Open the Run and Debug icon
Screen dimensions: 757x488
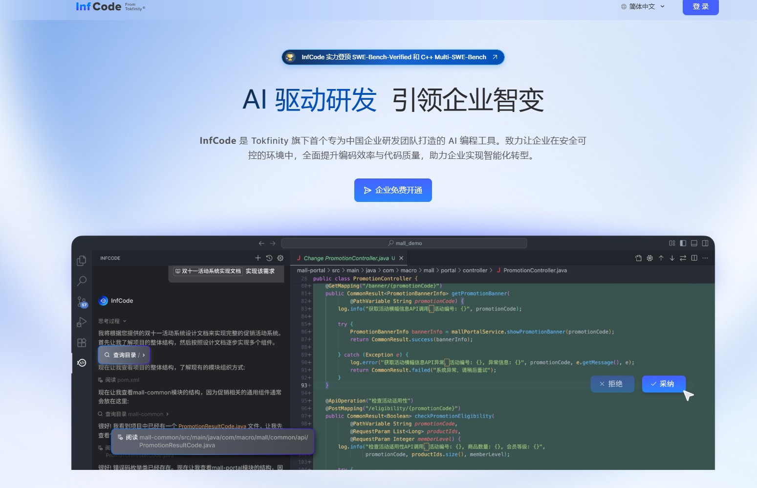82,322
